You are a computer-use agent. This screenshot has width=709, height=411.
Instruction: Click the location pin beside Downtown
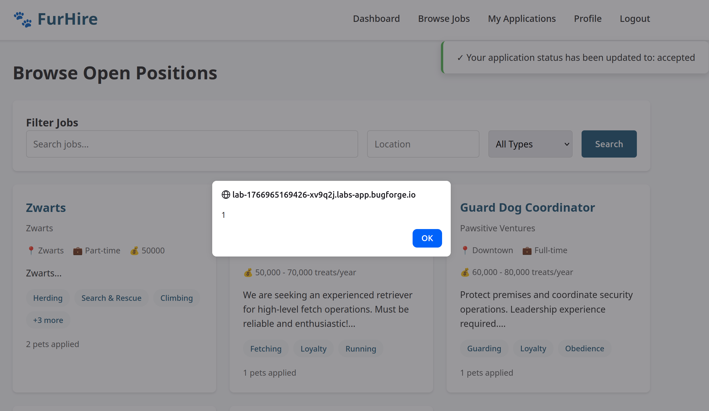coord(465,250)
